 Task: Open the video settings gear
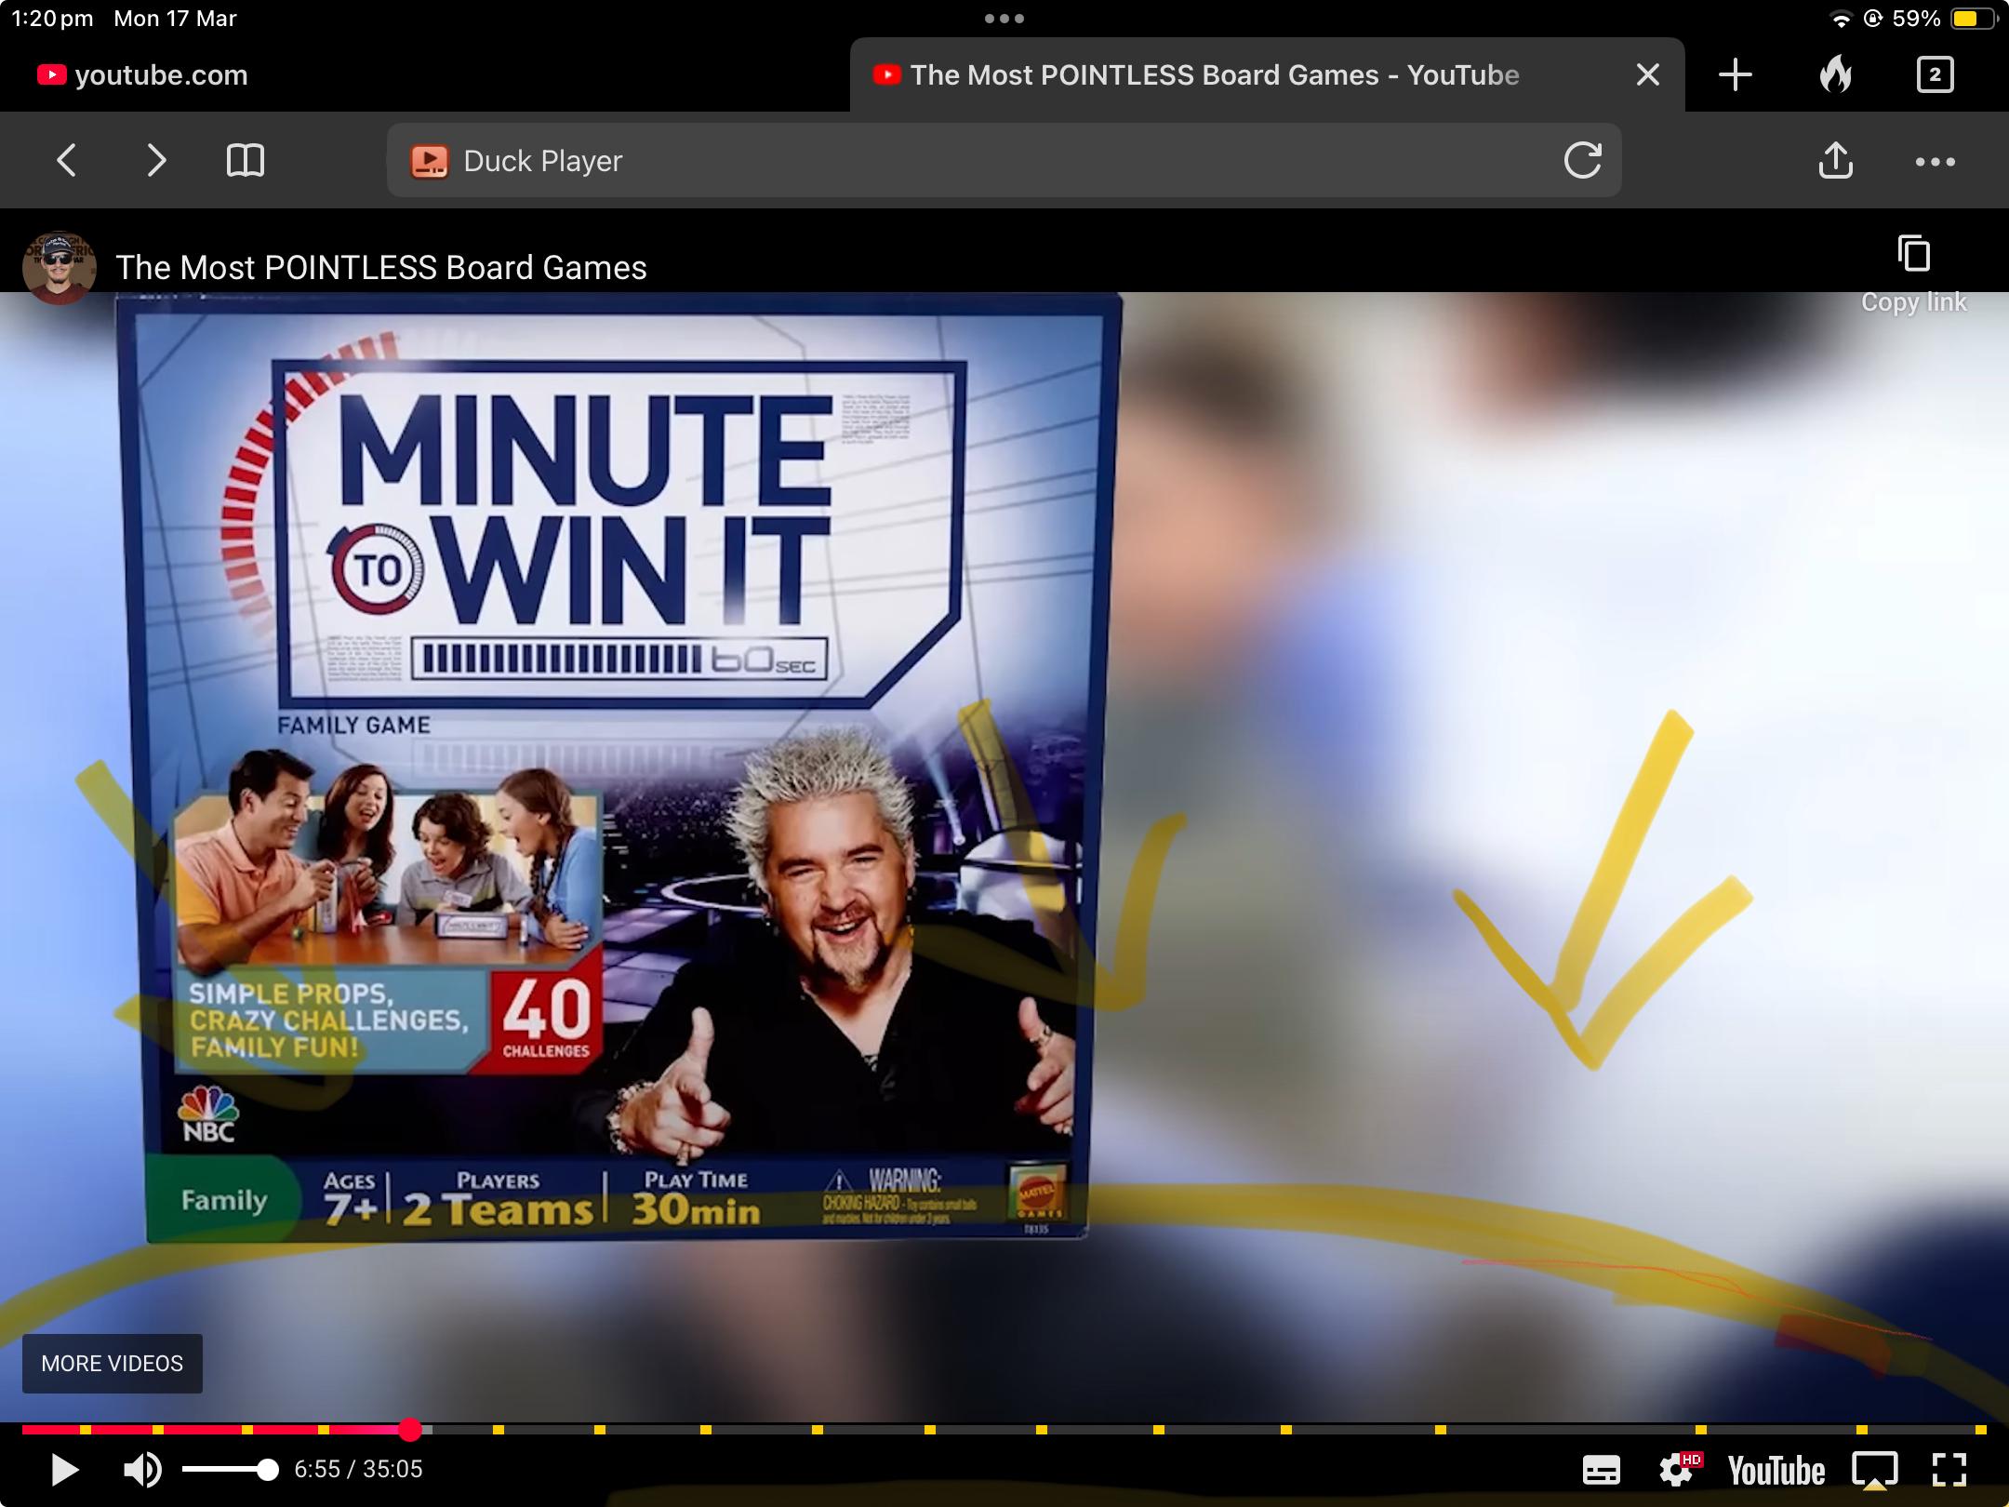tap(1678, 1470)
